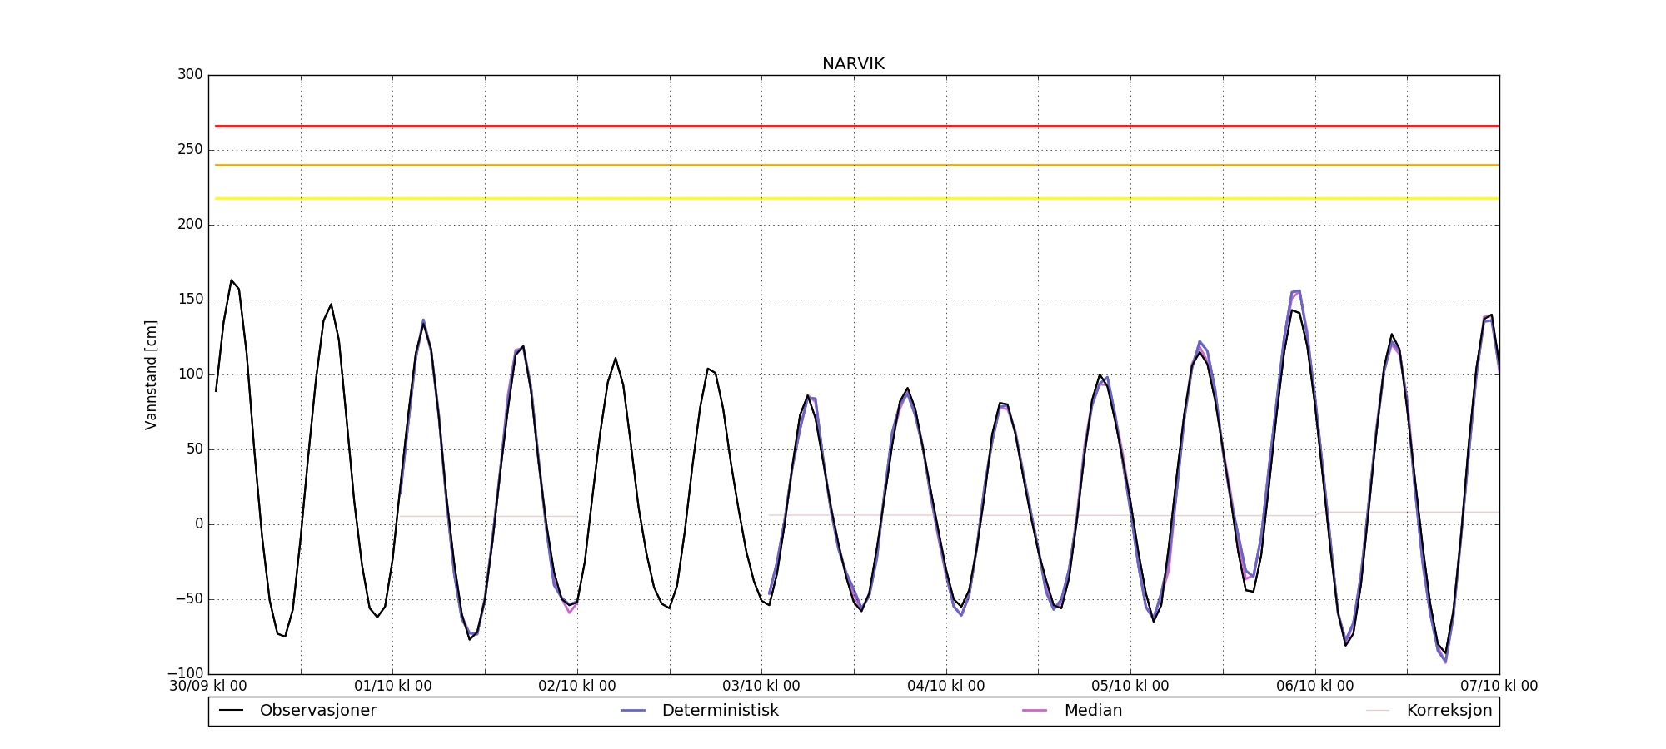
Task: Select the 03/10 kl 00 date tick label
Action: pyautogui.click(x=761, y=687)
